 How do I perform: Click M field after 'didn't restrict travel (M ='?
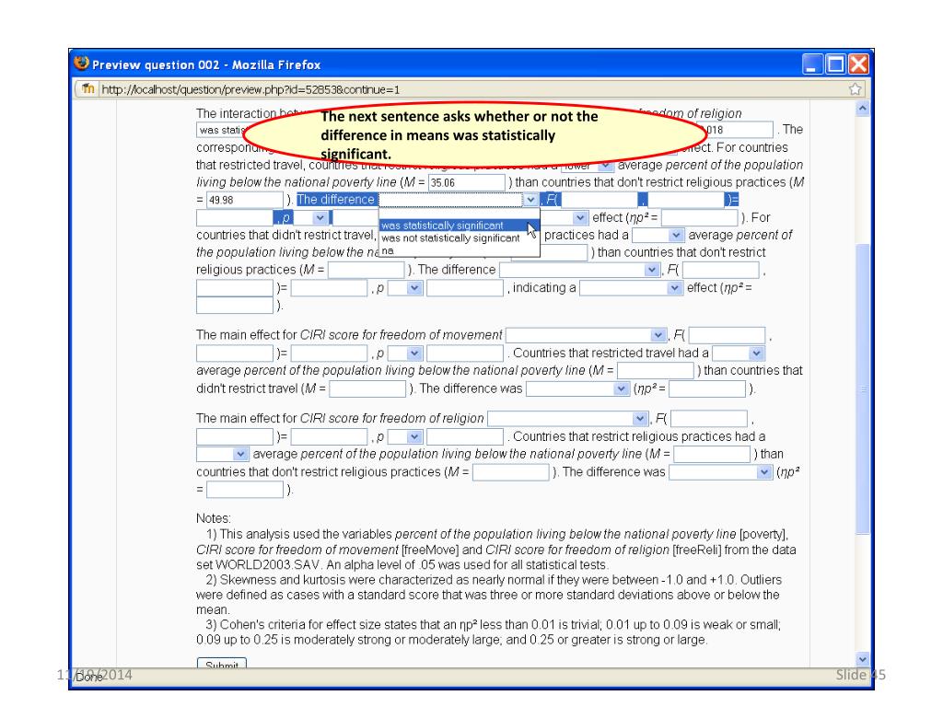367,388
